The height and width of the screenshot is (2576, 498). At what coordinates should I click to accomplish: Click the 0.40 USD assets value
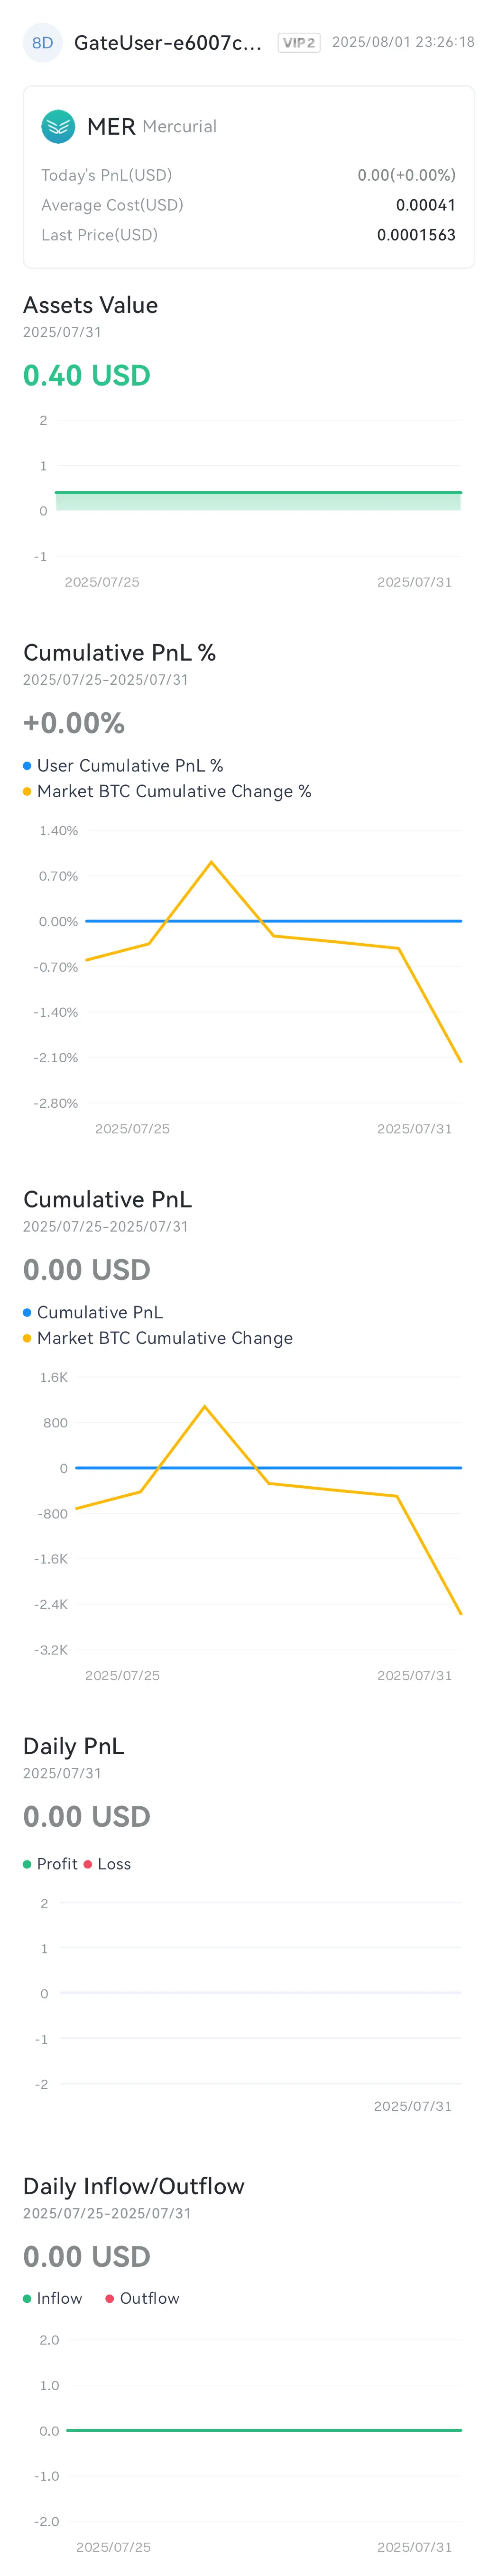click(x=87, y=375)
